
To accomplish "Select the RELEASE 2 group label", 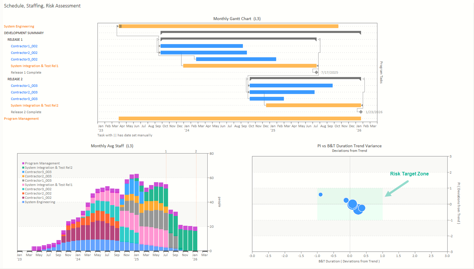I will point(15,79).
